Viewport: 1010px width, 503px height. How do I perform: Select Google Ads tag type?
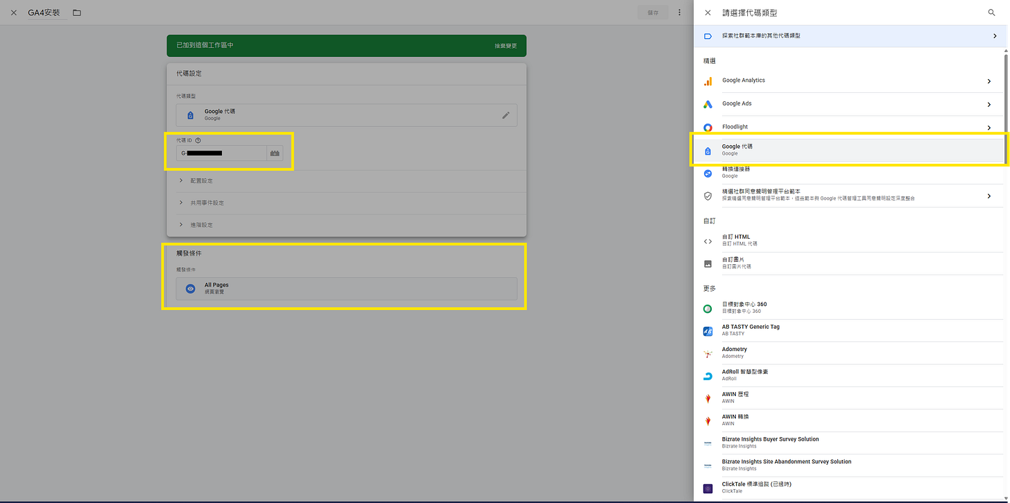pos(848,104)
